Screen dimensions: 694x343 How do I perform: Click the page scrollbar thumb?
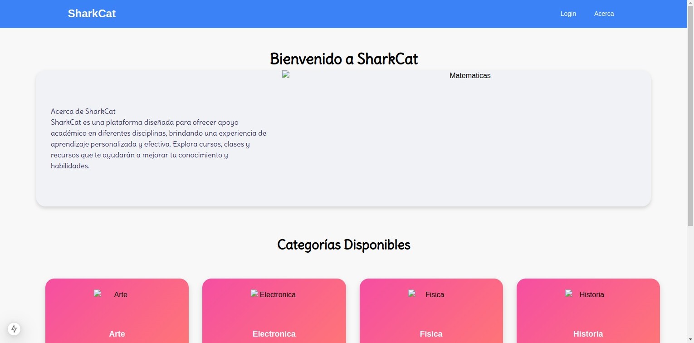click(690, 113)
